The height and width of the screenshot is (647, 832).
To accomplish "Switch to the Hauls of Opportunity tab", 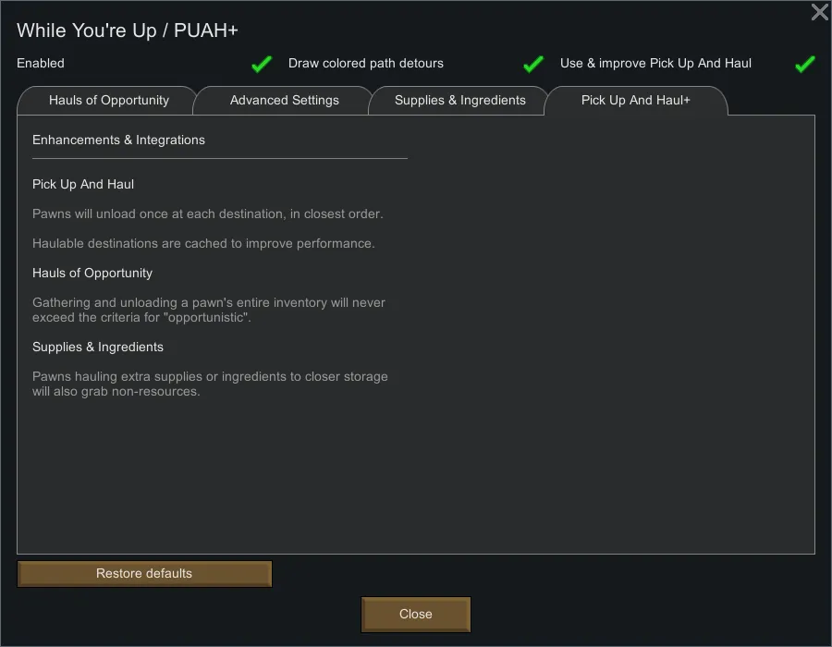I will (108, 101).
